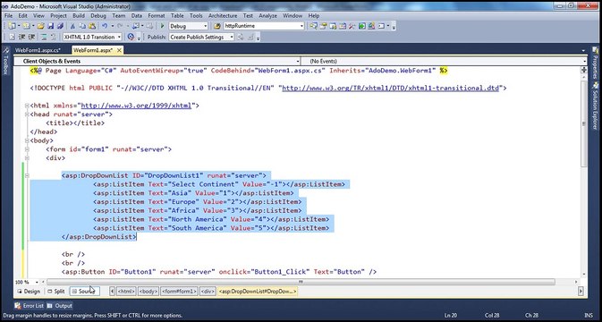Click the Start Page green arrow icon
The height and width of the screenshot is (322, 602).
(x=362, y=26)
